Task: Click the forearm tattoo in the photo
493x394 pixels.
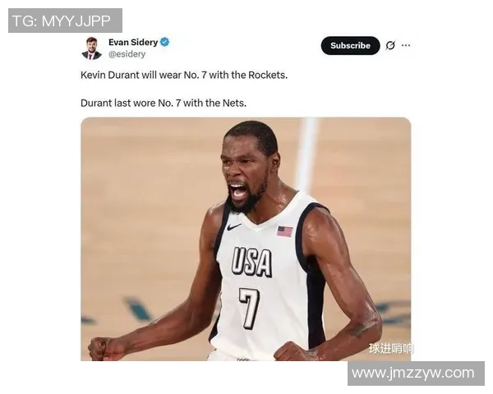Action: [x=357, y=330]
